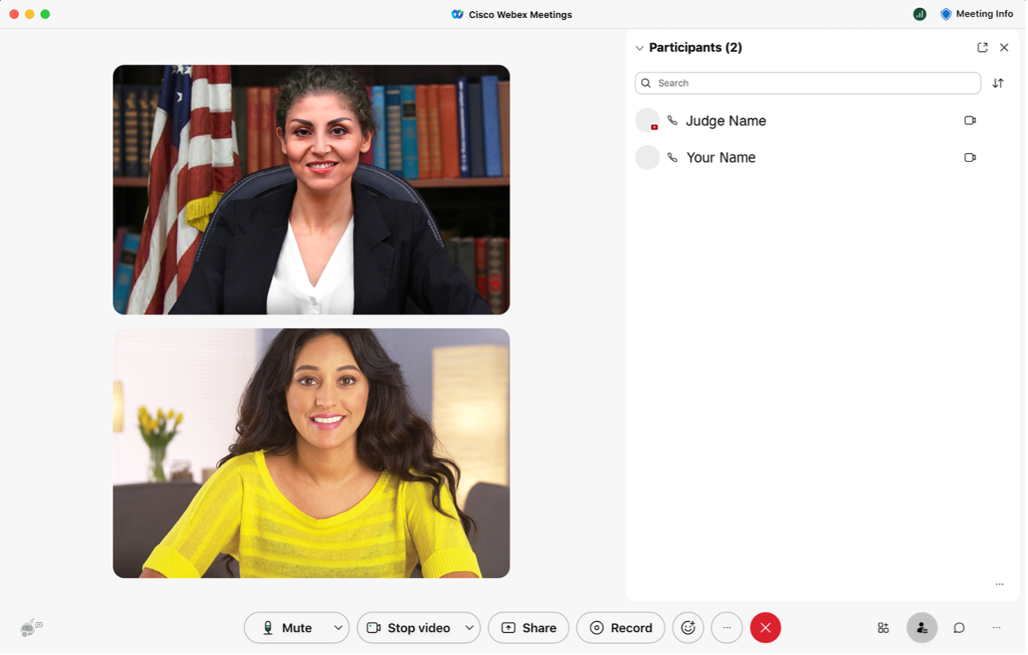
Task: Click the red leave meeting button
Action: (x=765, y=627)
